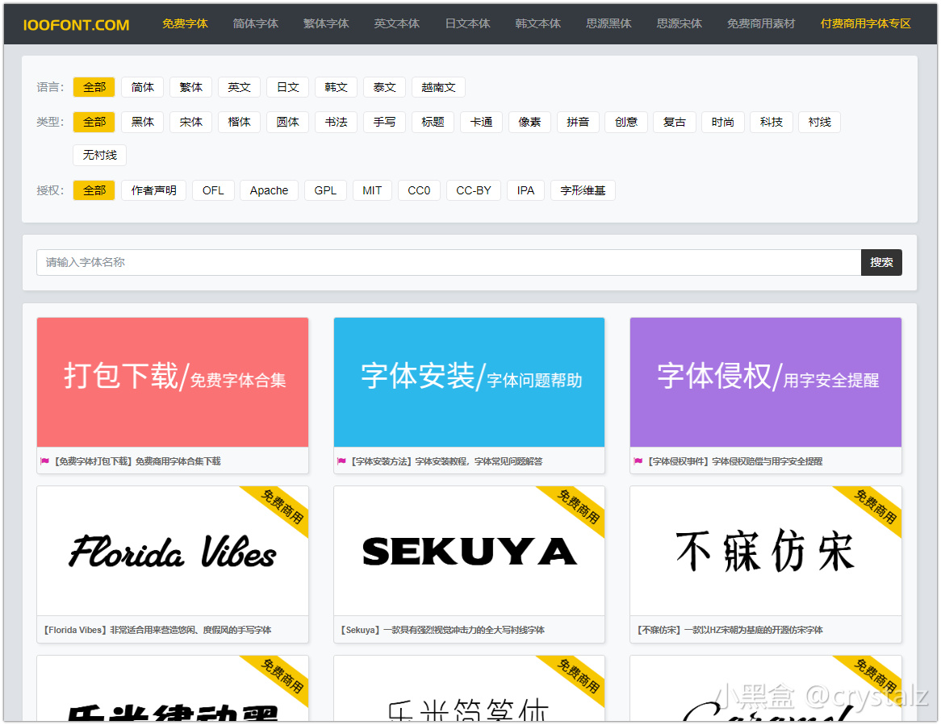Filter license by IPA

(x=525, y=190)
